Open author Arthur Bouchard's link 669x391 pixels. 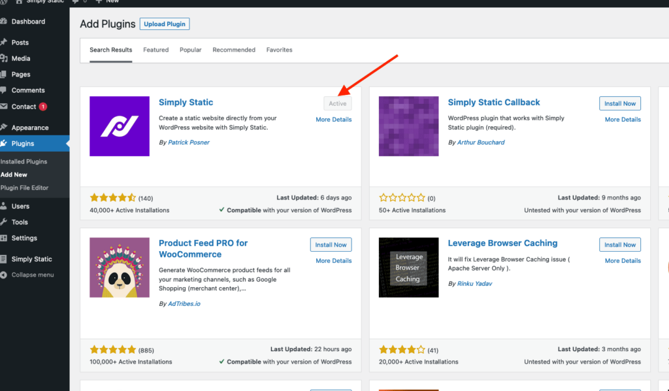pyautogui.click(x=481, y=143)
